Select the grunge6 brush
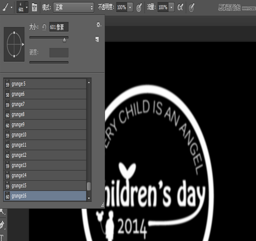Screen dimensions: 256x241 point(45,94)
